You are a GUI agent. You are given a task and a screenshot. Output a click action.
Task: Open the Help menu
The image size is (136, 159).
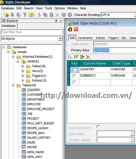pyautogui.click(x=83, y=8)
